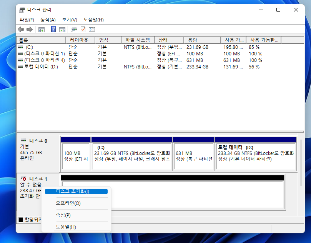The image size is (311, 243).
Task: Click the Disk Management title bar icon
Action: tap(22, 10)
